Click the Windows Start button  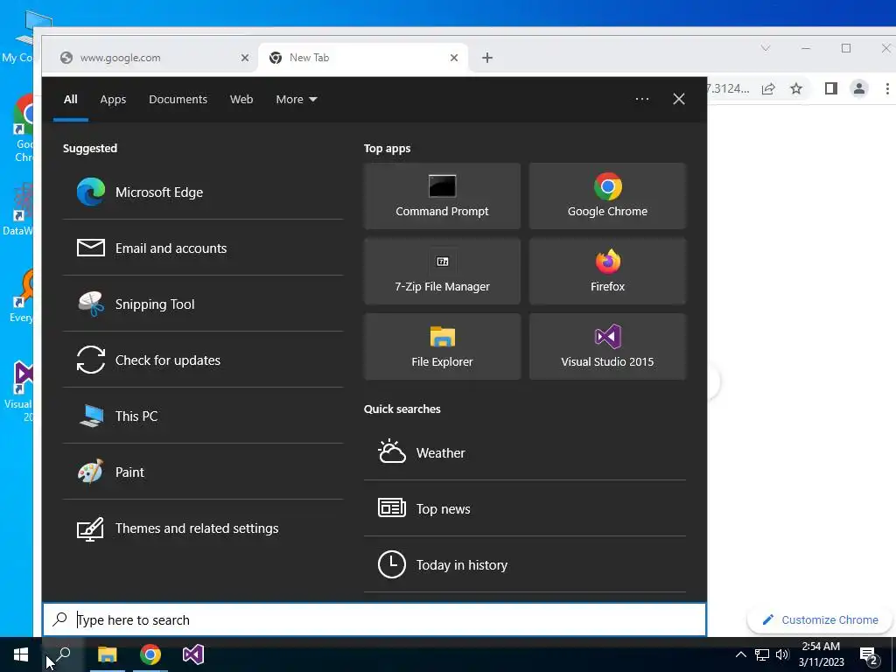tap(21, 654)
